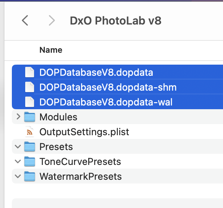Click the Modules folder icon
The image size is (223, 208).
(x=30, y=117)
